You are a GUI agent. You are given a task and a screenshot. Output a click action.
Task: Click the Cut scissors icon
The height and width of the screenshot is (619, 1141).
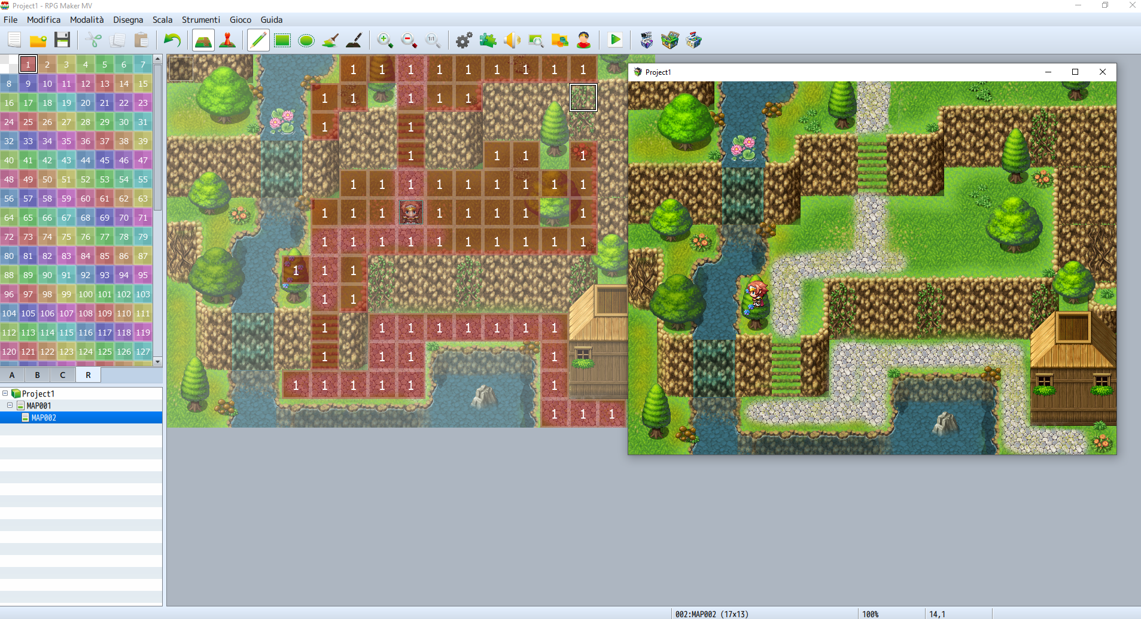(93, 40)
